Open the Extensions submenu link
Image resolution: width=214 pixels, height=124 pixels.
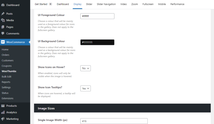click(8, 98)
